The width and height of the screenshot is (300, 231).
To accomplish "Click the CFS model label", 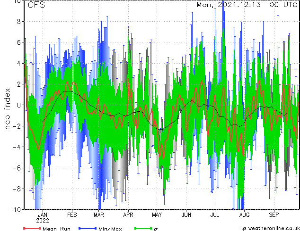I will [x=36, y=5].
